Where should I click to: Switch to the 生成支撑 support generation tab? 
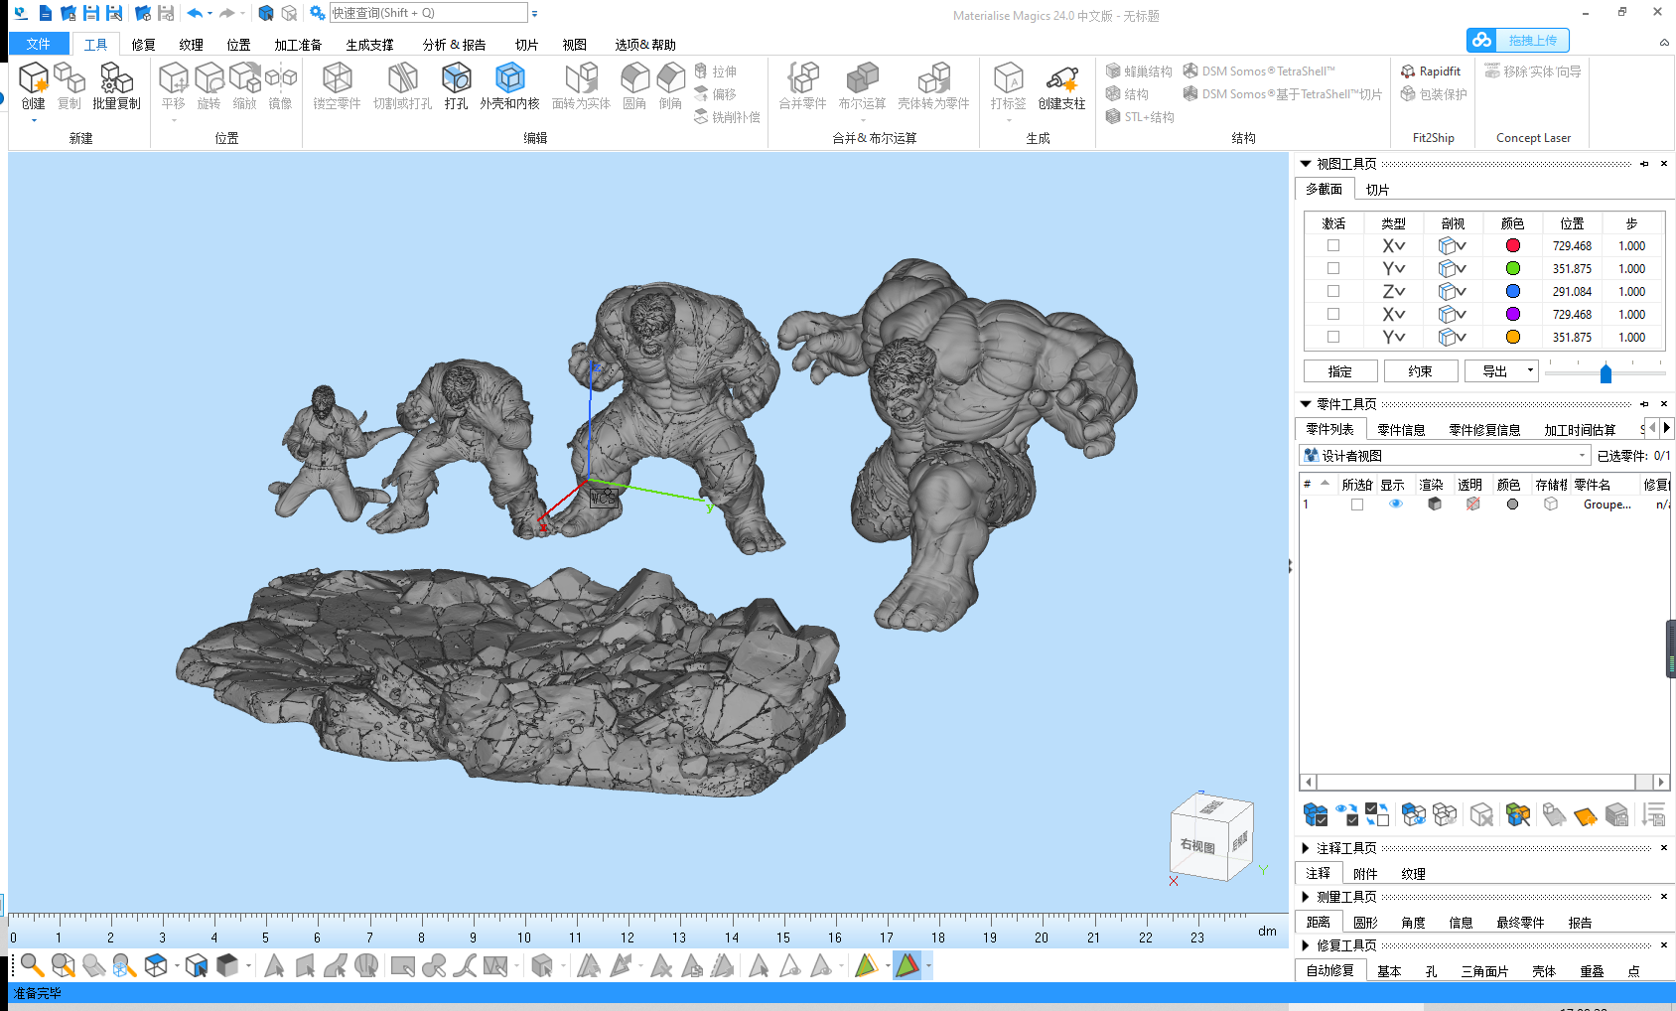coord(369,45)
